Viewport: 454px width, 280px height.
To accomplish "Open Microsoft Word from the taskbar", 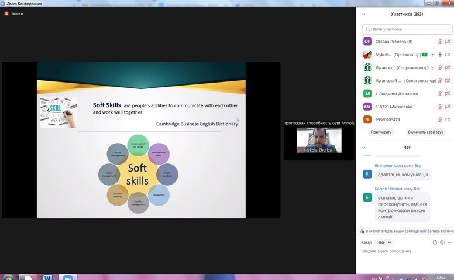I will coord(48,277).
